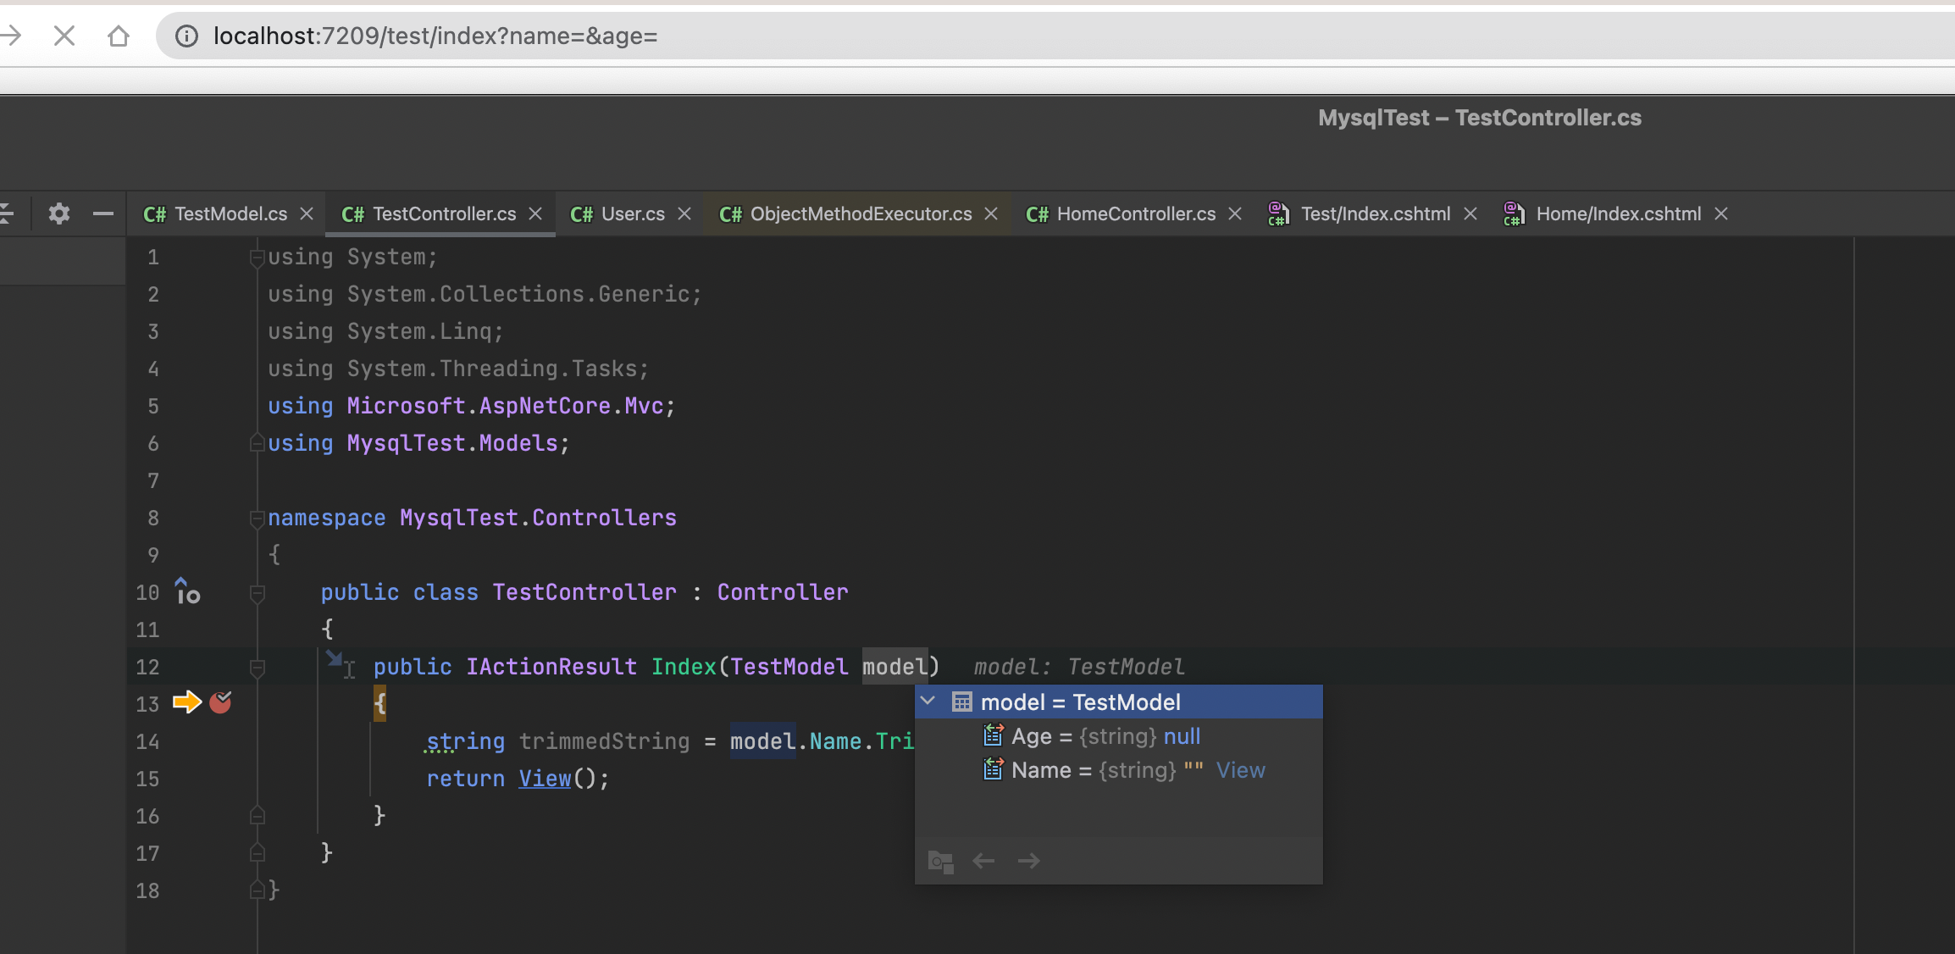1955x954 pixels.
Task: Fold the TestController class block on line 10
Action: click(x=258, y=593)
